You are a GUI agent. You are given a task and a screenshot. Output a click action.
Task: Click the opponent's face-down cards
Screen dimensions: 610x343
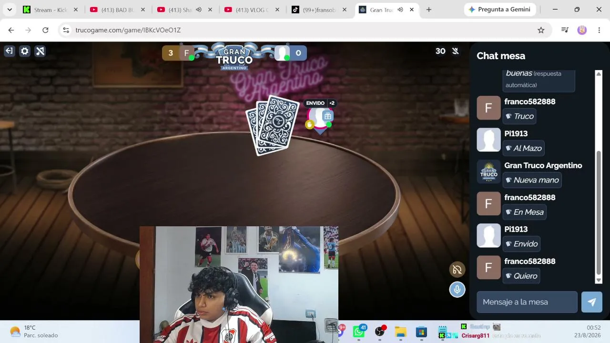coord(273,125)
